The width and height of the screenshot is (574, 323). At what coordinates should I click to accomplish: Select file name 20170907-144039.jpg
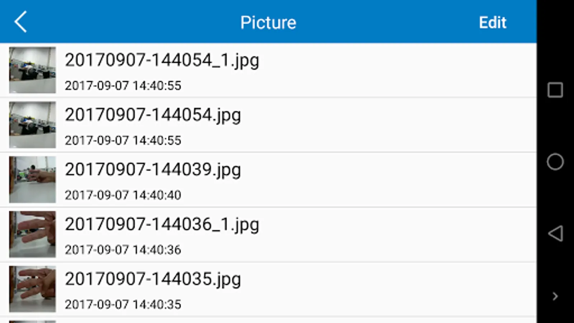tap(153, 170)
